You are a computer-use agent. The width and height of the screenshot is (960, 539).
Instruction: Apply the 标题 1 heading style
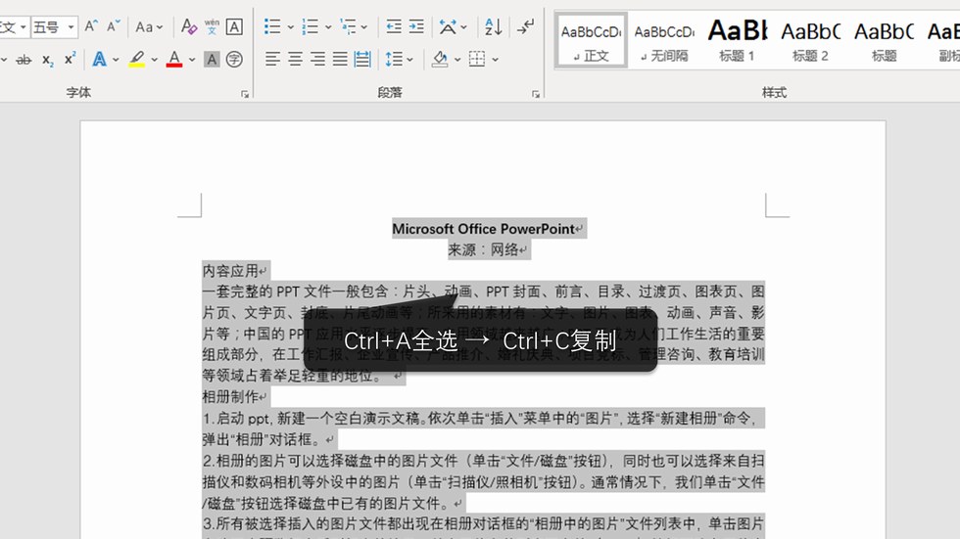[x=737, y=40]
